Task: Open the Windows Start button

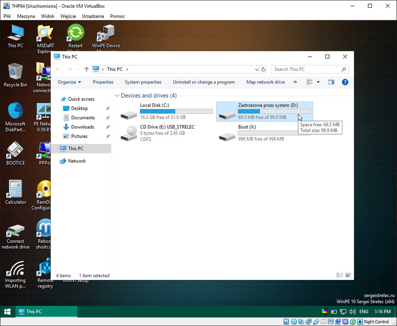Action: click(x=7, y=312)
